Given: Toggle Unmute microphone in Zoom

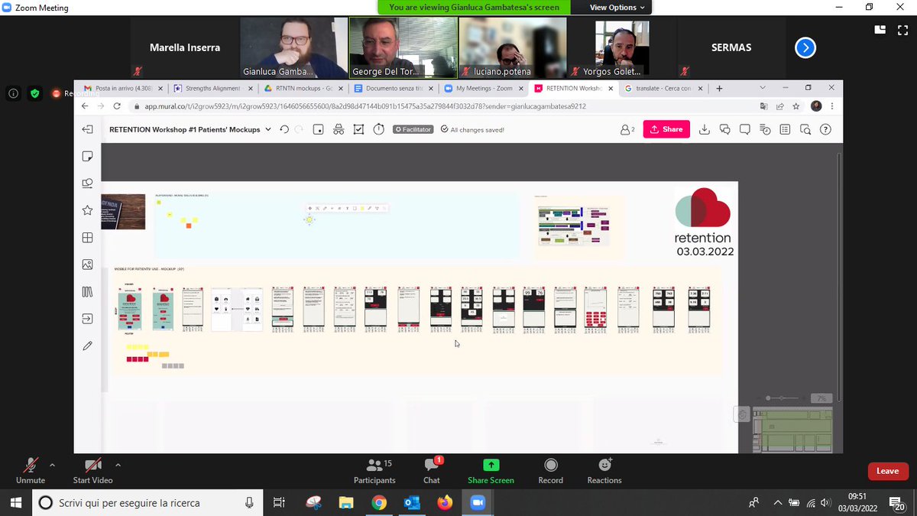Looking at the screenshot, I should click(31, 471).
